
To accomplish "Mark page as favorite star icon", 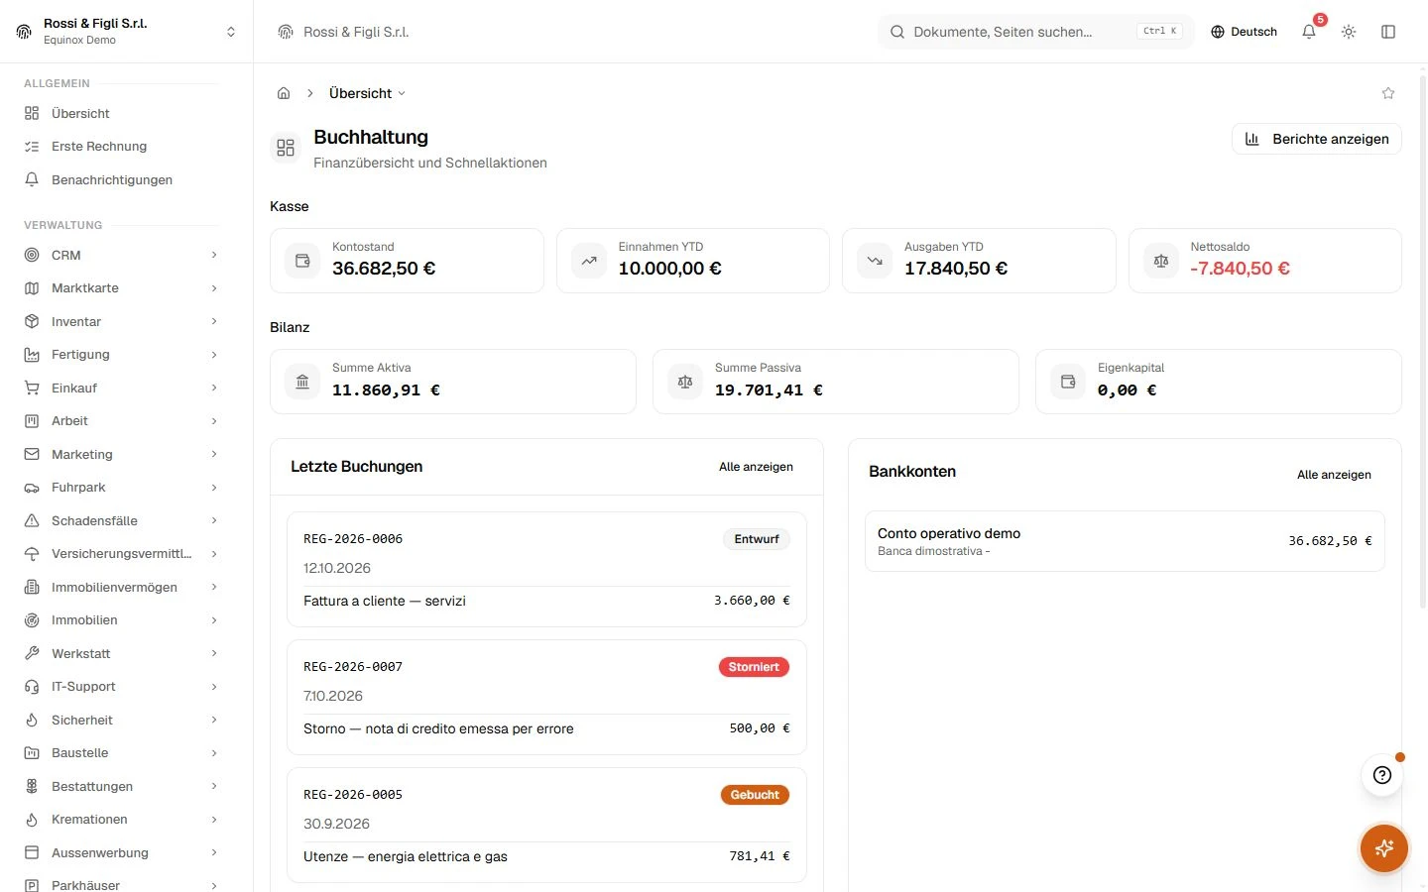I will point(1388,93).
